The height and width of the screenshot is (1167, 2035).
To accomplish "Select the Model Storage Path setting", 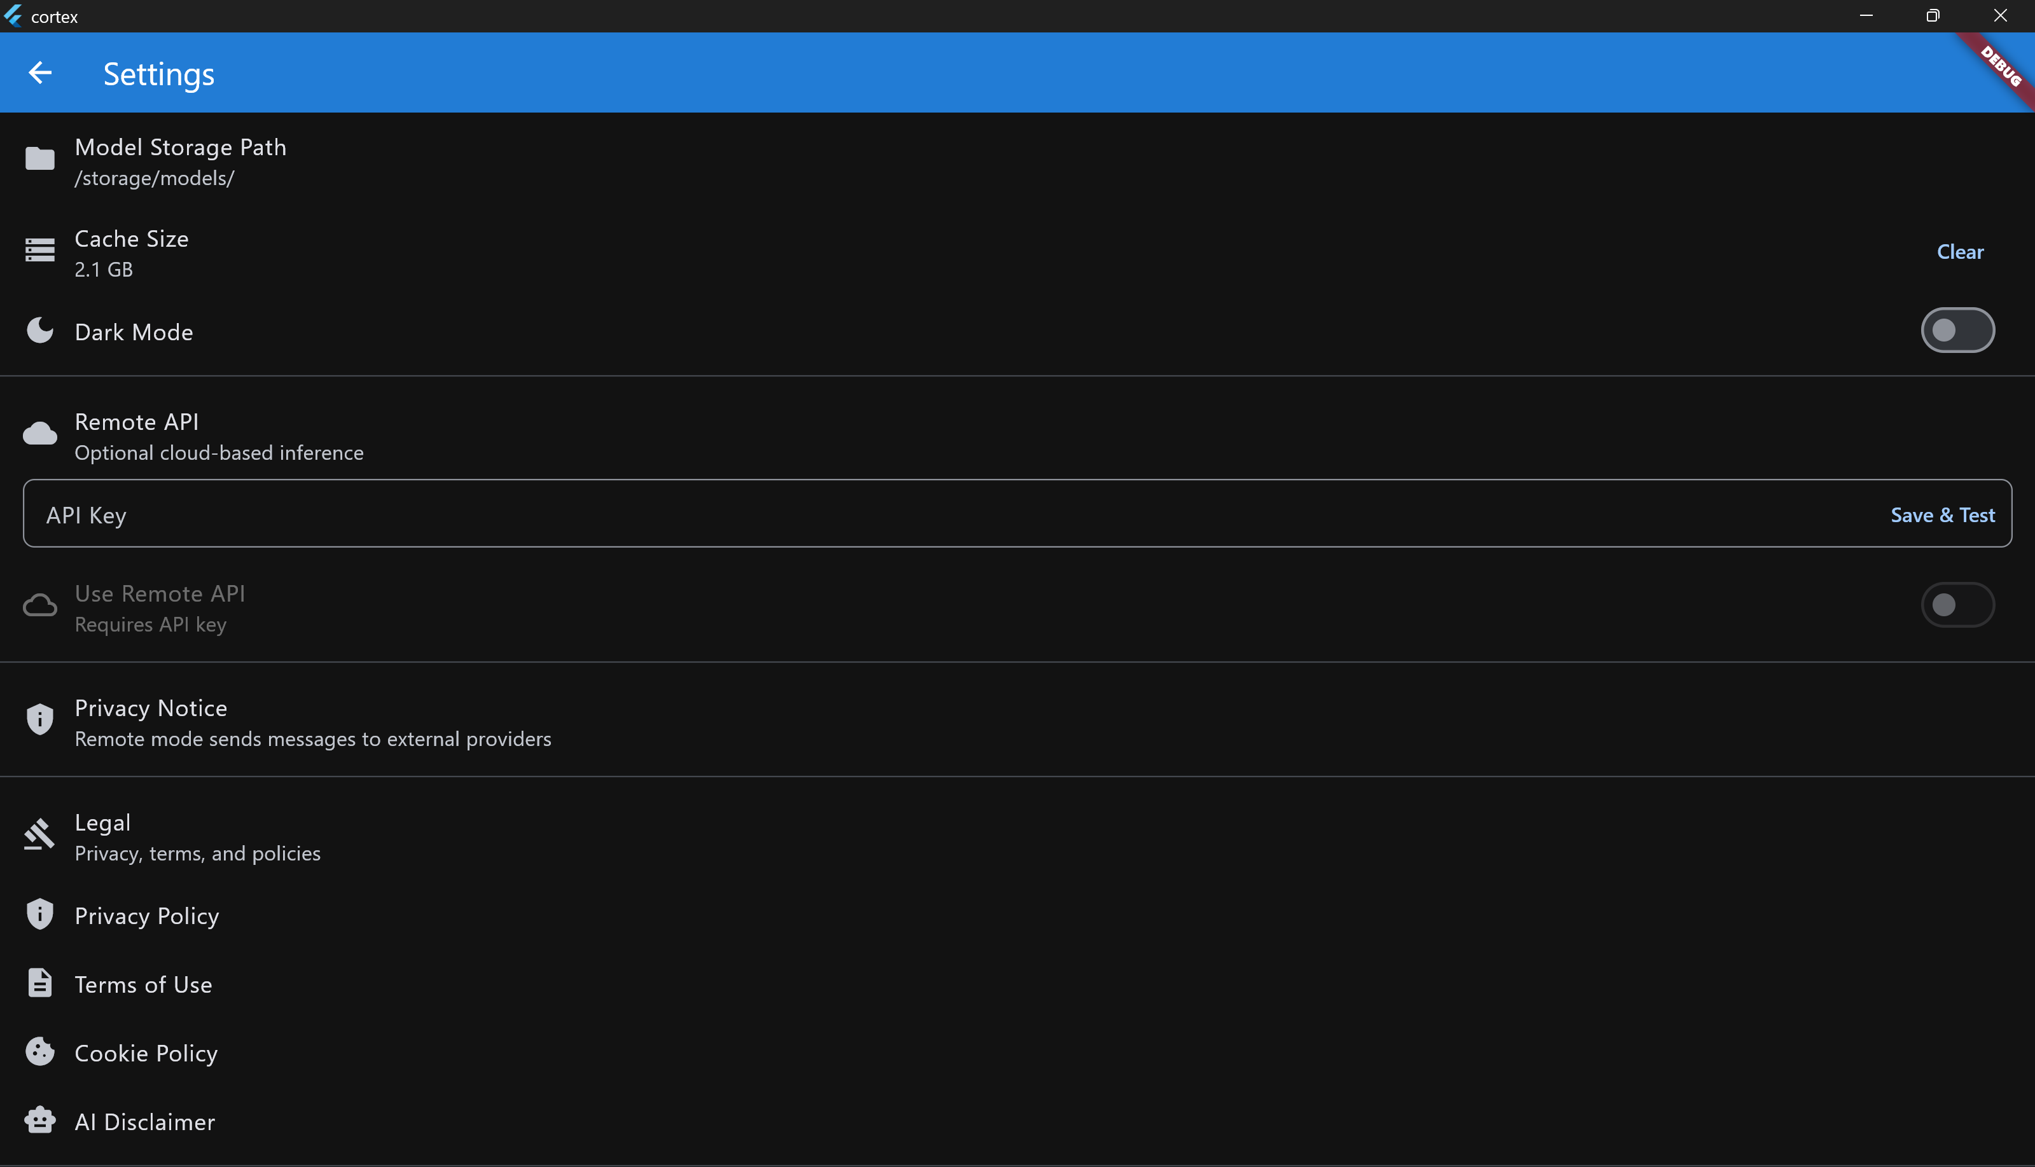I will click(180, 161).
